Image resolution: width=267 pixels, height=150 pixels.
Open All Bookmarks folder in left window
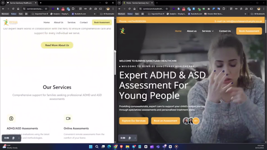(107, 14)
